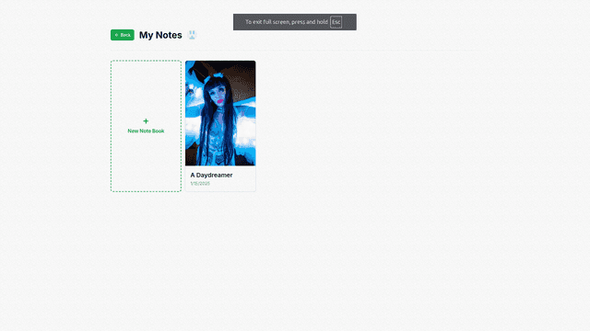Click the plus icon for a new notebook

(146, 120)
